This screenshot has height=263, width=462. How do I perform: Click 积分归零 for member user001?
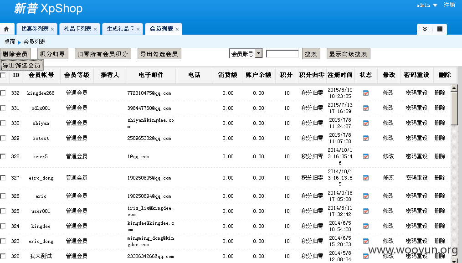(x=312, y=211)
